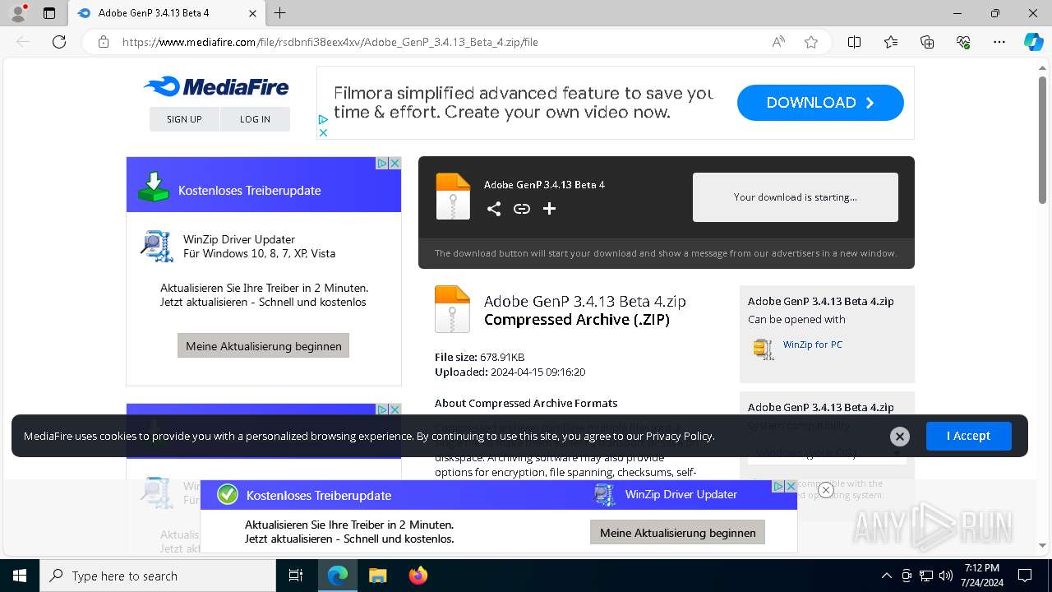The height and width of the screenshot is (592, 1052).
Task: Open the WinZip for PC link
Action: 813,345
